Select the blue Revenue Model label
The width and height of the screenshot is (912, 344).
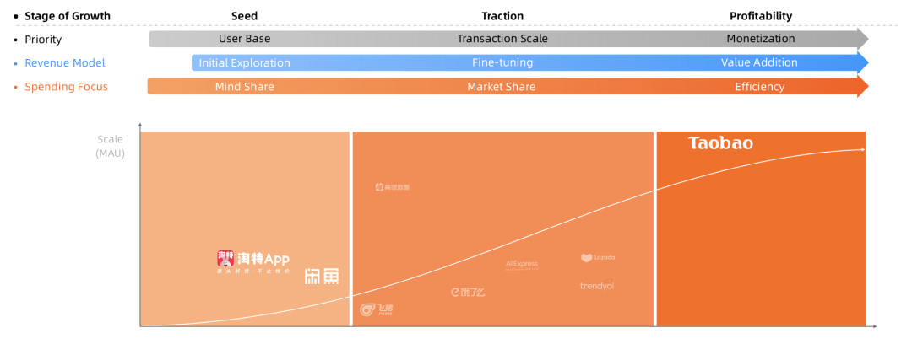pos(65,62)
